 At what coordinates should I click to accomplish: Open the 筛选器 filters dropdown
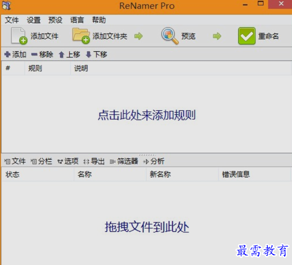coord(124,161)
